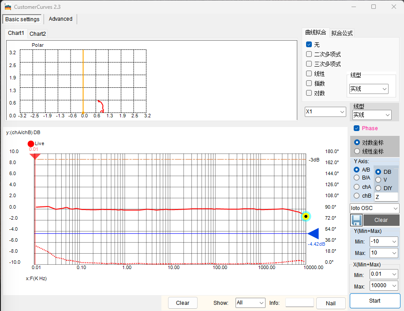
Task: Open the Show All dropdown
Action: 250,303
